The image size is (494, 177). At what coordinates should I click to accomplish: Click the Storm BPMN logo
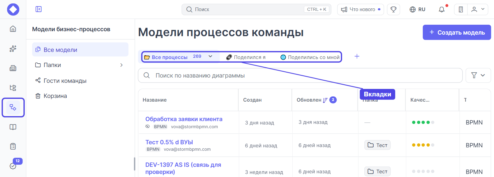[x=13, y=9]
